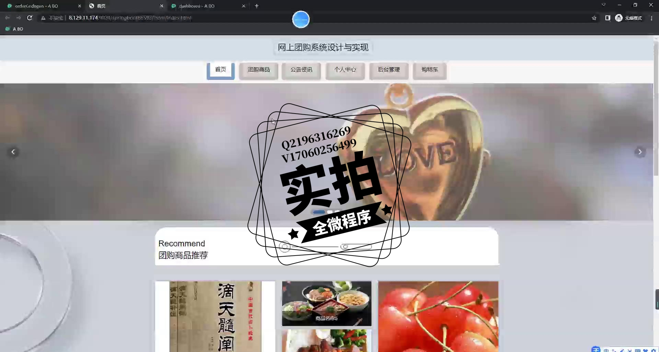659x352 pixels.
Task: Expand the tab search chevron
Action: tap(603, 5)
